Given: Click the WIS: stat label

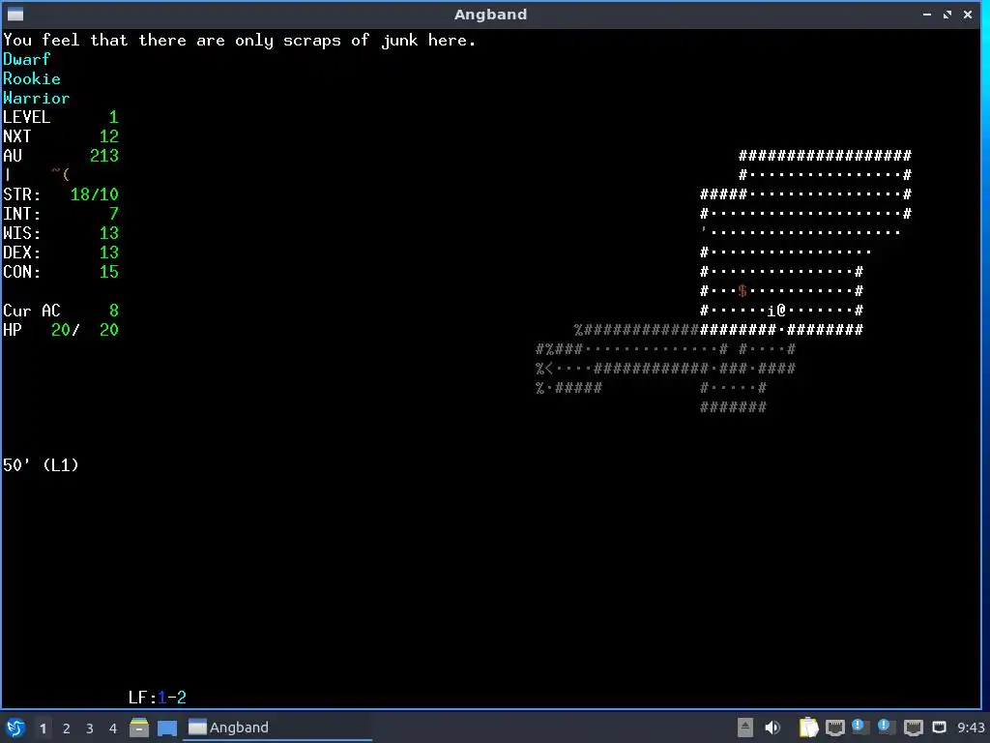Looking at the screenshot, I should click(21, 233).
